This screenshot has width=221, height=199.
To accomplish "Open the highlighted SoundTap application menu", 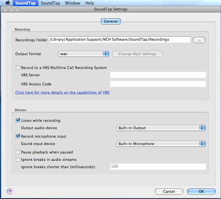I will point(25,3).
